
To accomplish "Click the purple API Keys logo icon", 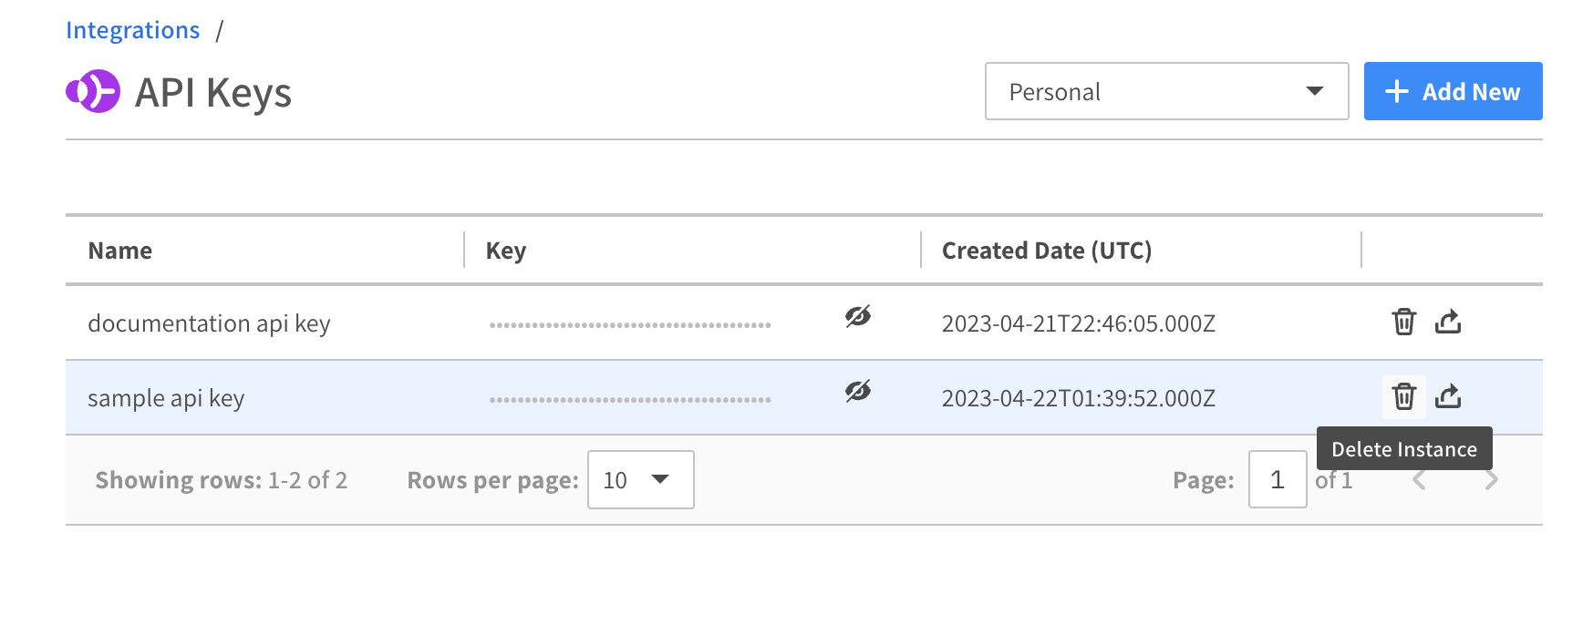I will pos(93,91).
